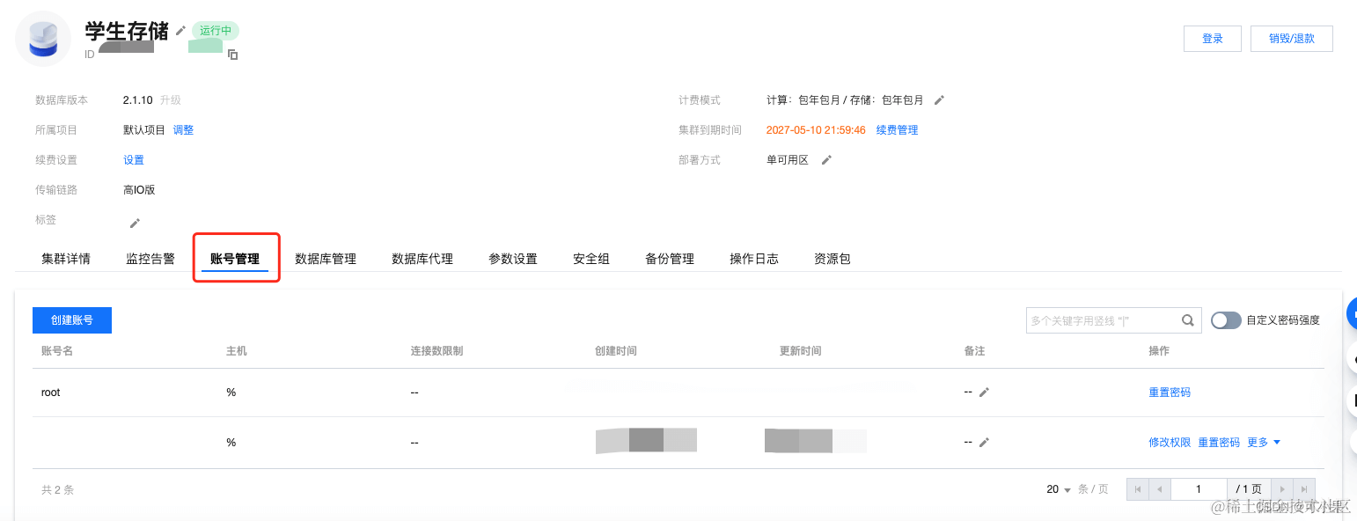
Task: Reset root account password via 重置密码 link
Action: 1170,392
